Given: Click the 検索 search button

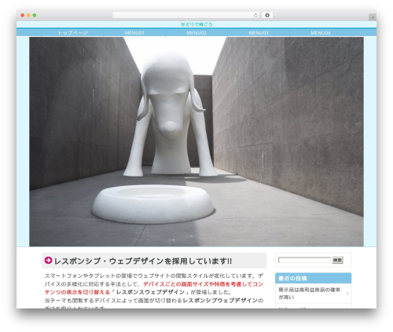Looking at the screenshot, I should (337, 260).
